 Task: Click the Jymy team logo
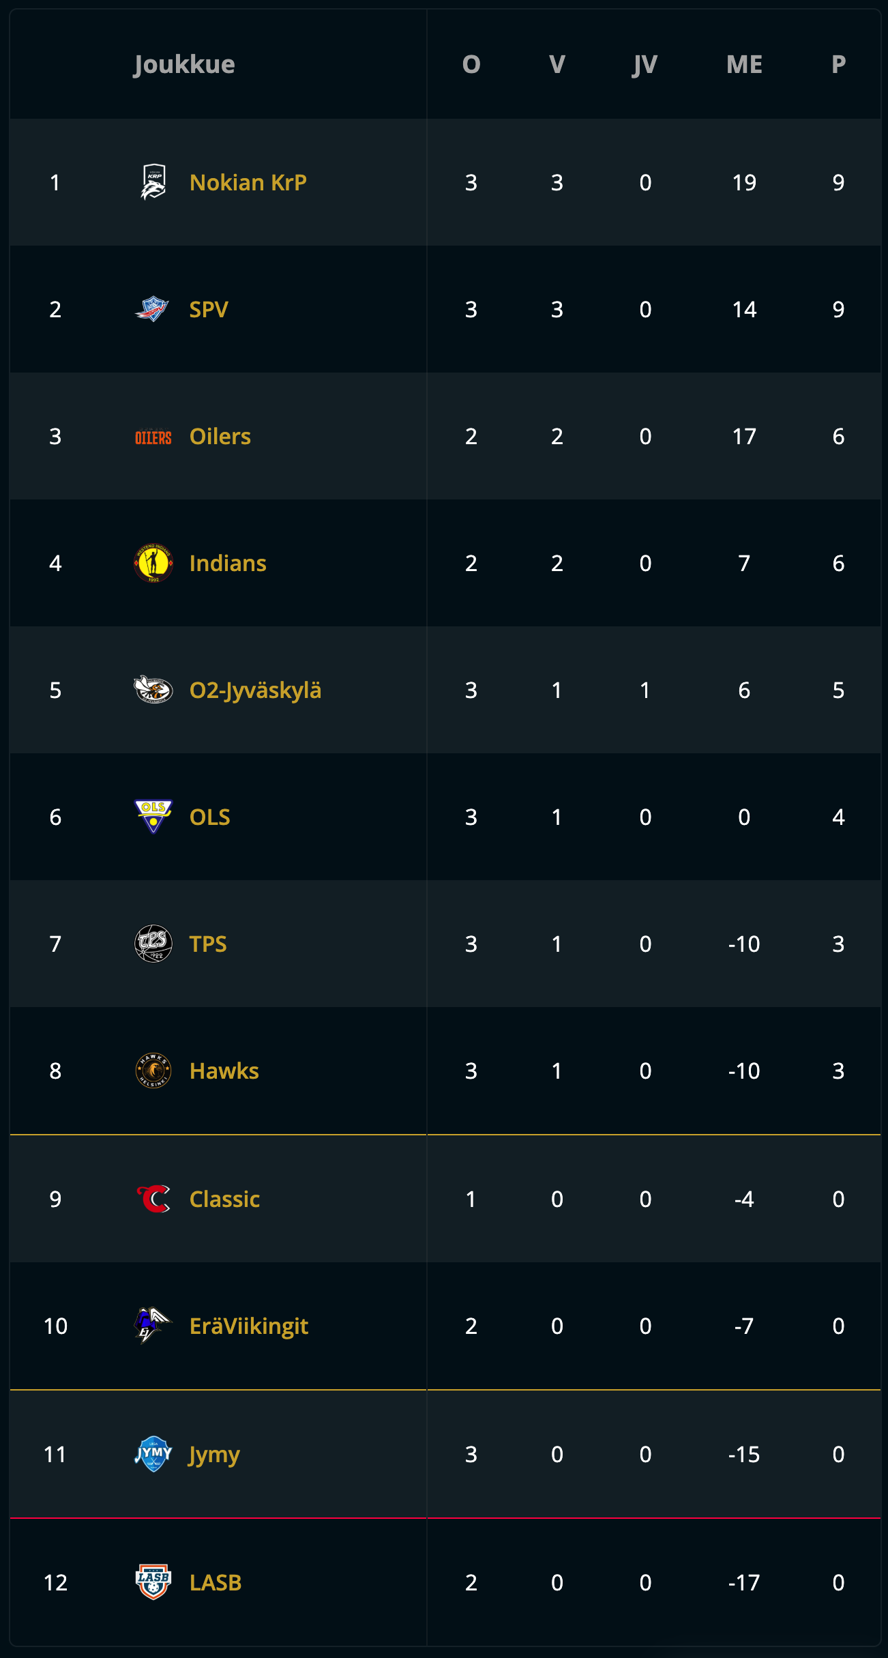pos(153,1454)
